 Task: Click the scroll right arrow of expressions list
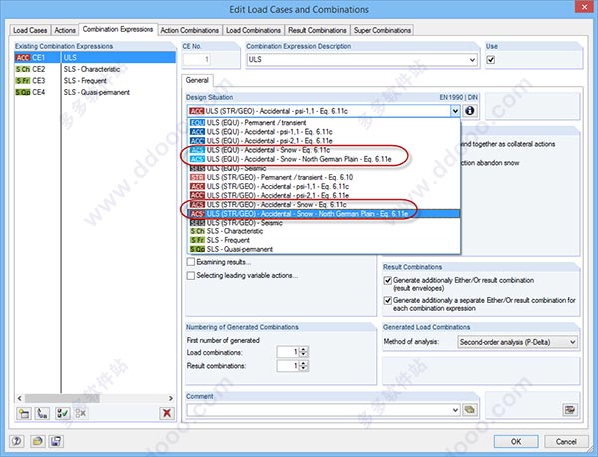click(171, 398)
